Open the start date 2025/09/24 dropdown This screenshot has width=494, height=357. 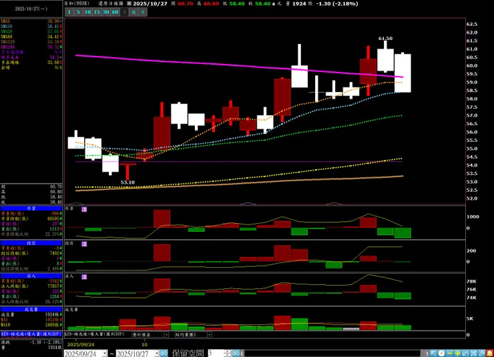click(x=105, y=354)
